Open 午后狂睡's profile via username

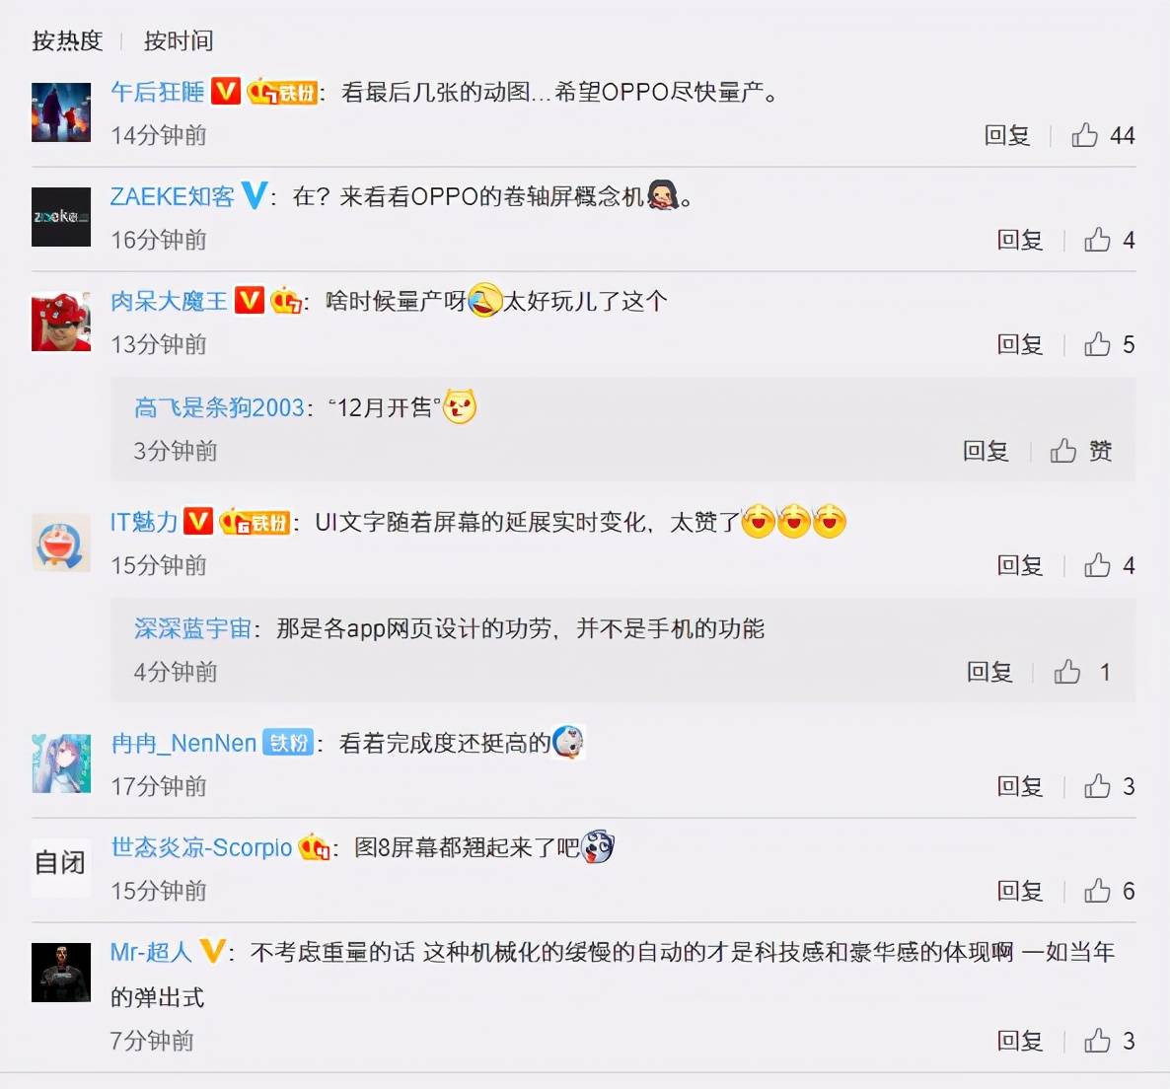pyautogui.click(x=158, y=92)
